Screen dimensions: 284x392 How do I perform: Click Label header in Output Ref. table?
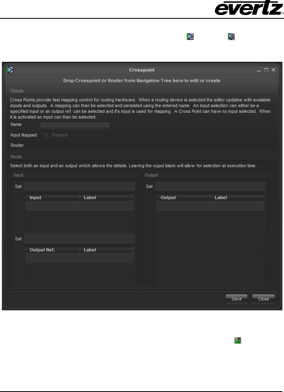106,250
